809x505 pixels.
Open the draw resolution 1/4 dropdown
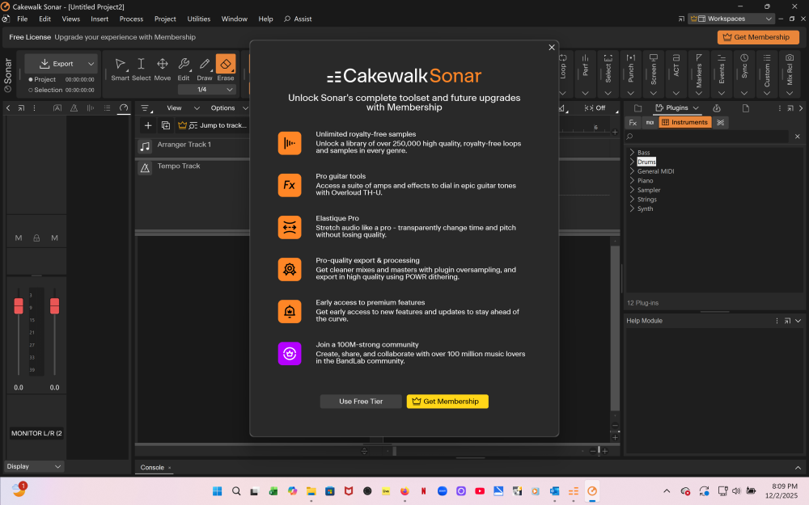(x=207, y=87)
